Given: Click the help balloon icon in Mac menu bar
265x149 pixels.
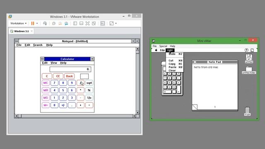Looking at the screenshot, I should pos(246,50).
